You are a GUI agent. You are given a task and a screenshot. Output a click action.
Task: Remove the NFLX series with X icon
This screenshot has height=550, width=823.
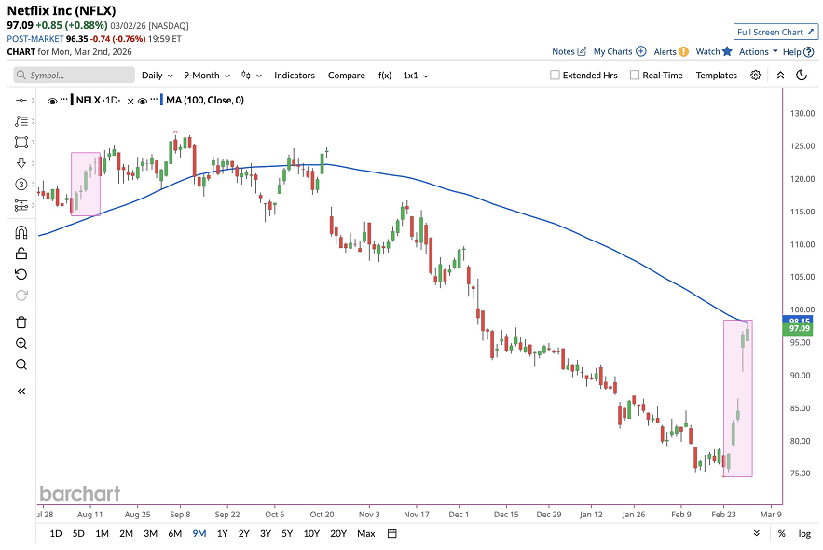[x=130, y=102]
